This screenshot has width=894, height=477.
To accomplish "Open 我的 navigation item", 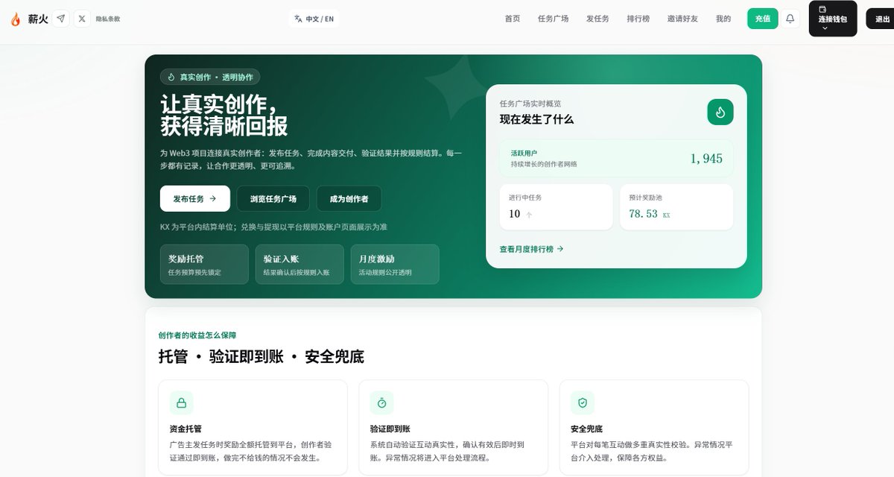I will [723, 19].
